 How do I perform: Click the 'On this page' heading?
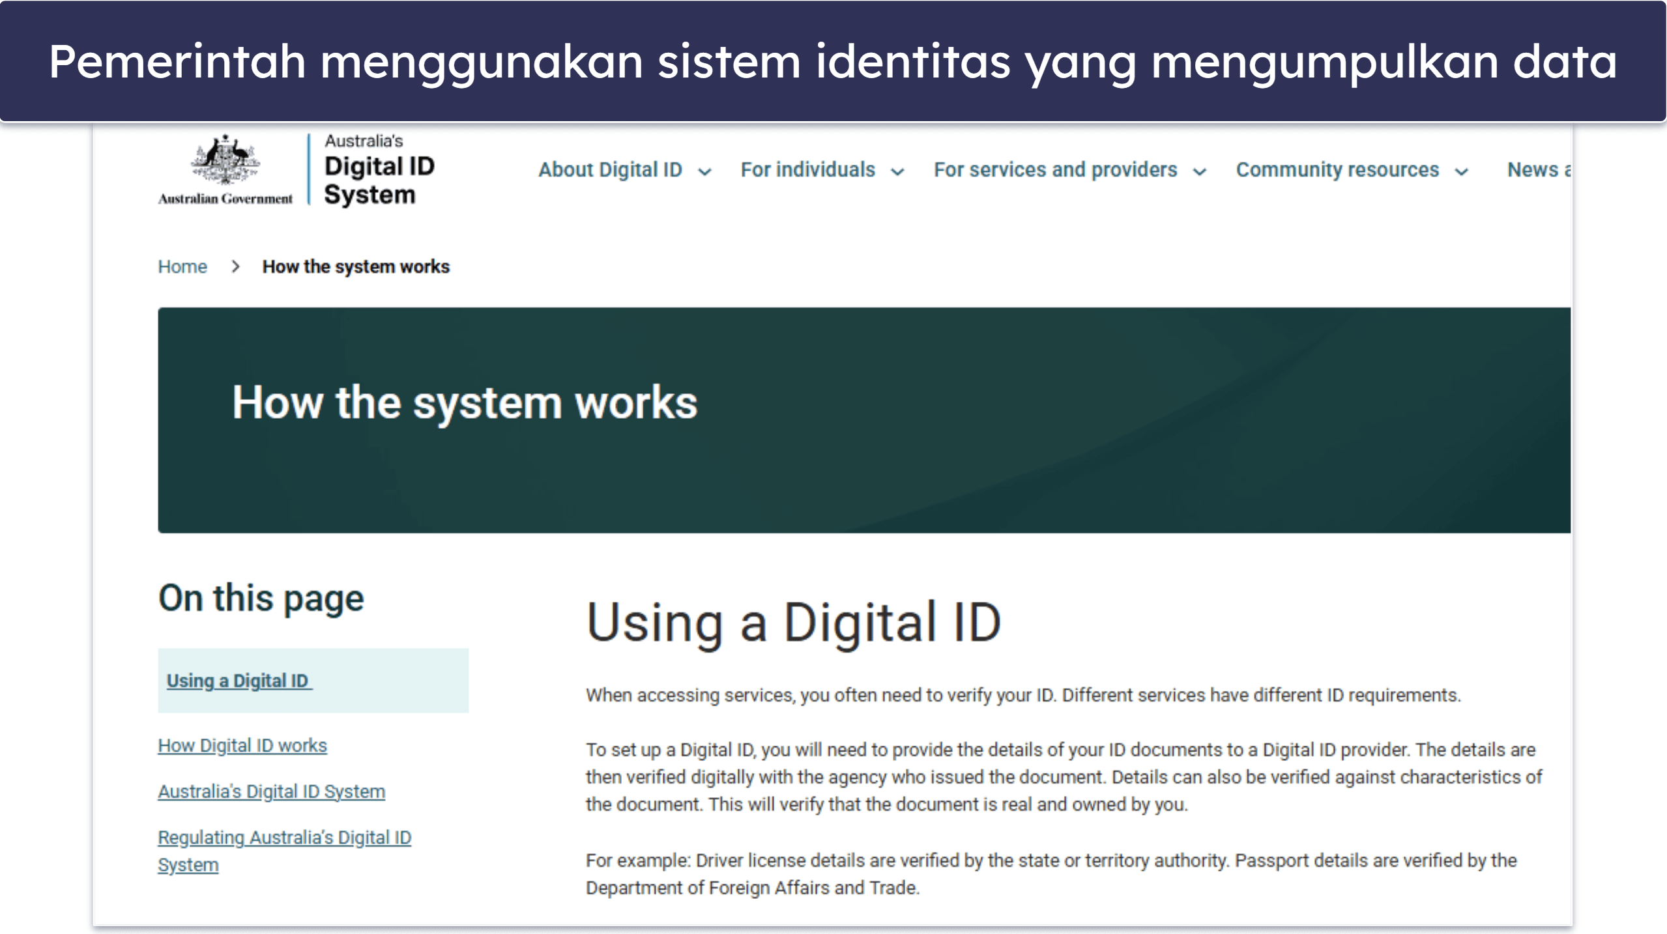click(261, 599)
